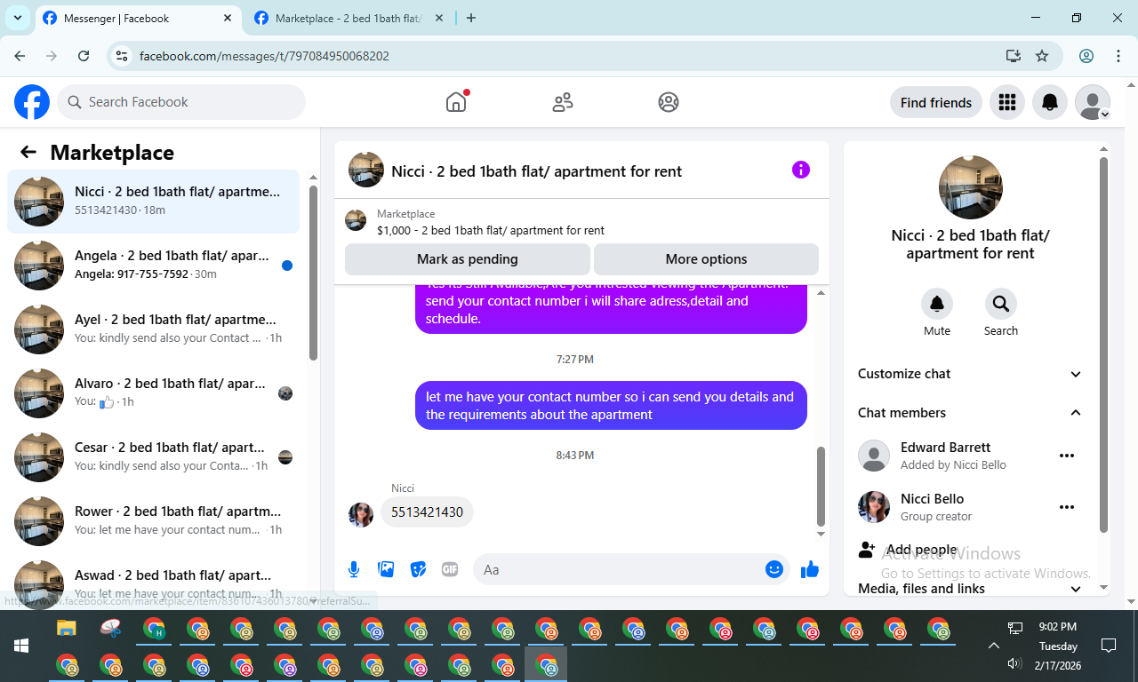Viewport: 1138px width, 682px height.
Task: Bookmark this tab with the star icon
Action: pyautogui.click(x=1042, y=56)
